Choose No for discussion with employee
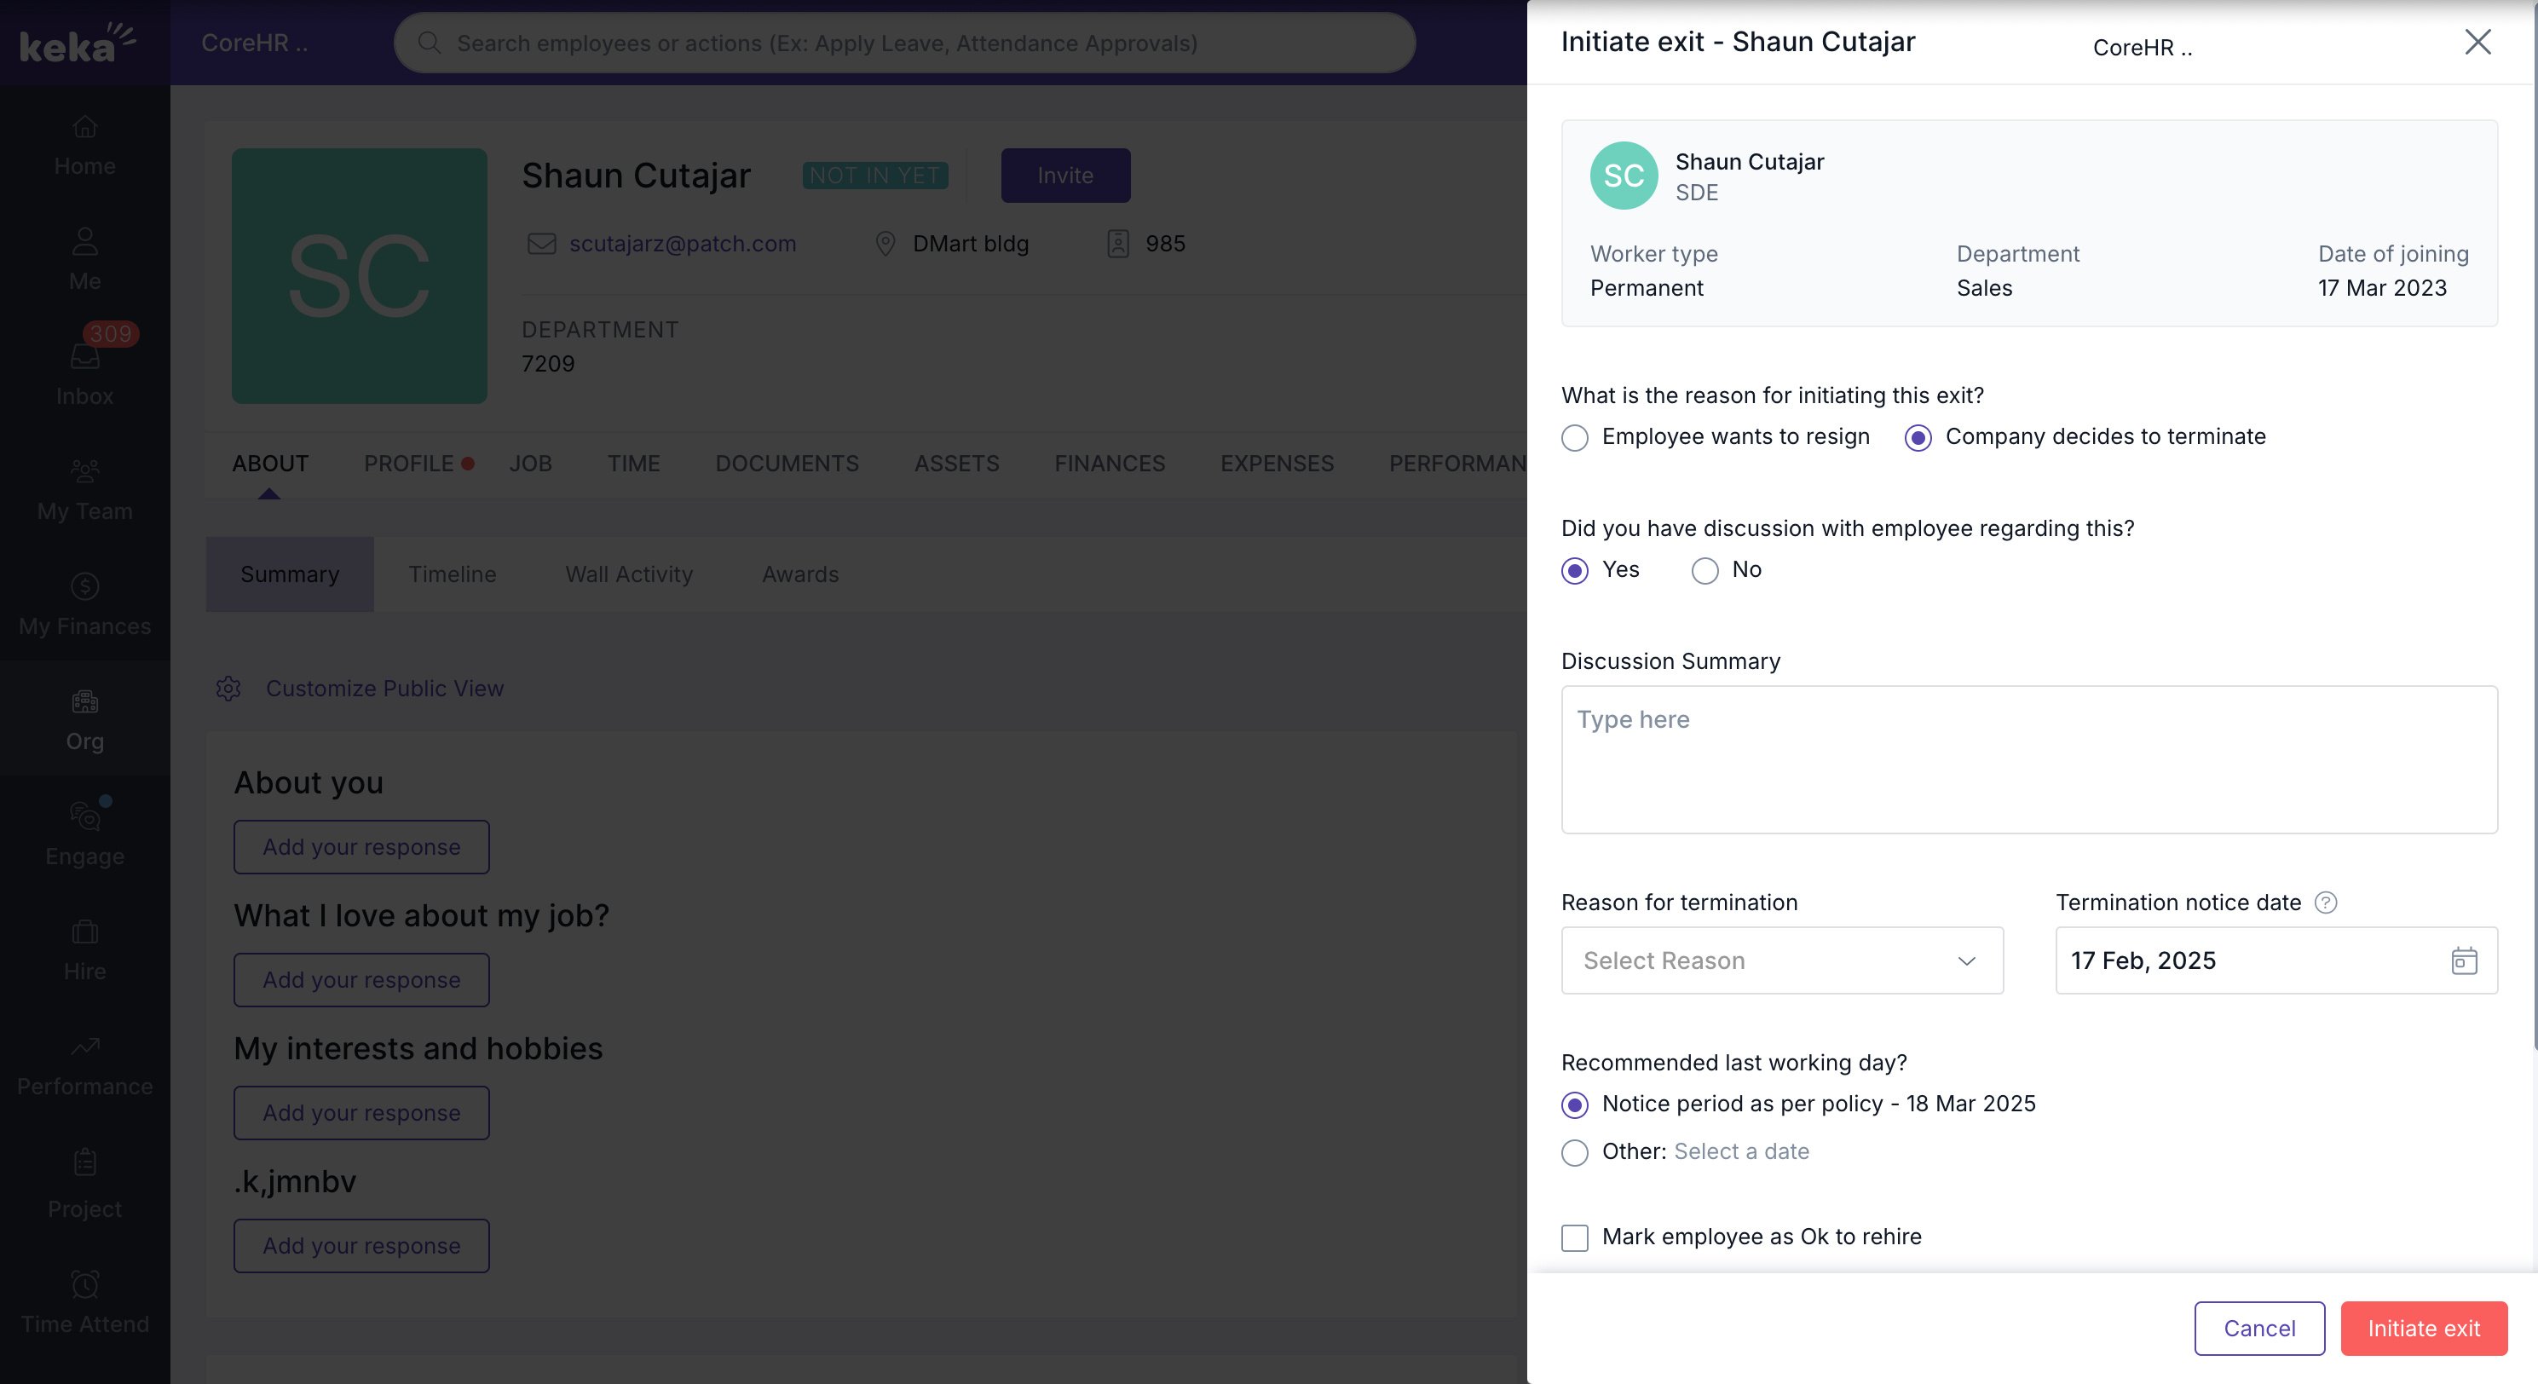Image resolution: width=2538 pixels, height=1384 pixels. [x=1704, y=570]
